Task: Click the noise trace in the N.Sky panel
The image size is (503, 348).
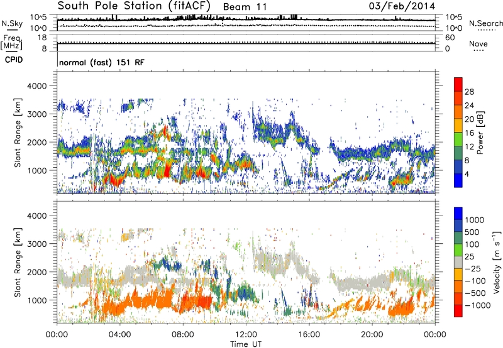Action: pos(246,20)
